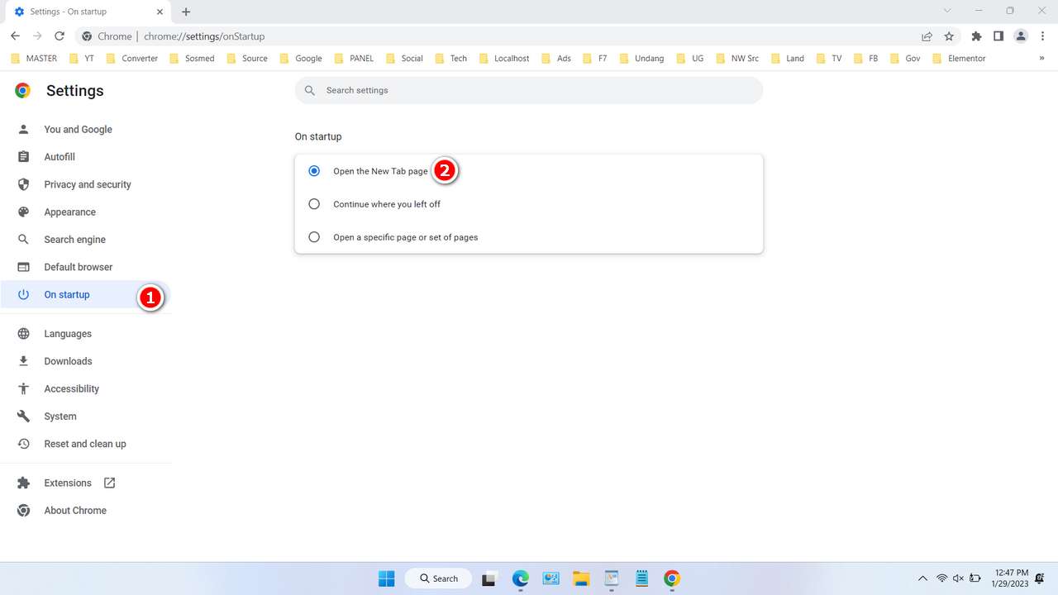
Task: Open the Undang bookmarks folder
Action: (650, 58)
